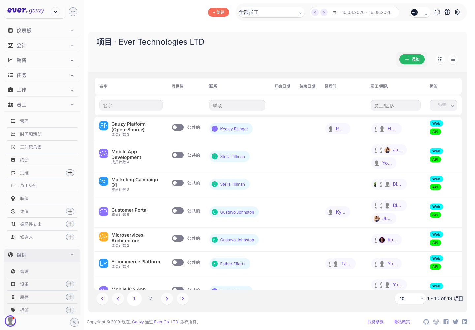Go to next date range

[324, 12]
